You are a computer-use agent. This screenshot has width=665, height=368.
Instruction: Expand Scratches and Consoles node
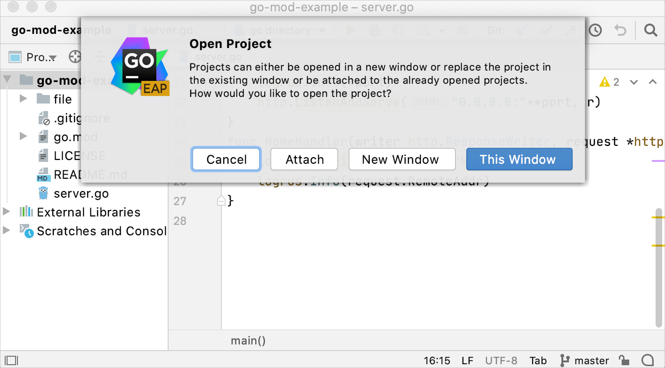coord(7,231)
